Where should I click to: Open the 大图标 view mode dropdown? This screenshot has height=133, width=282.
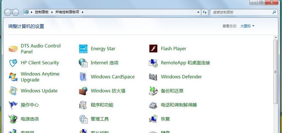247,26
